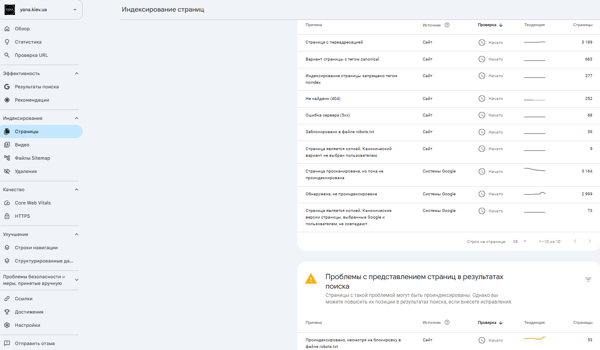Expand Проблемы безопасности и меры section
The width and height of the screenshot is (600, 350).
[76, 280]
